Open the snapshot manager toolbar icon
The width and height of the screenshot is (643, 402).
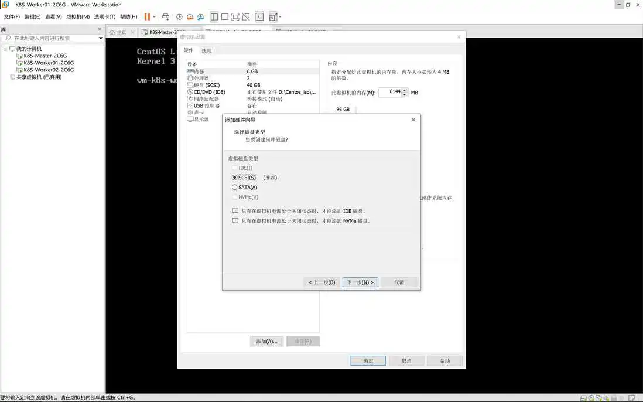pos(201,16)
